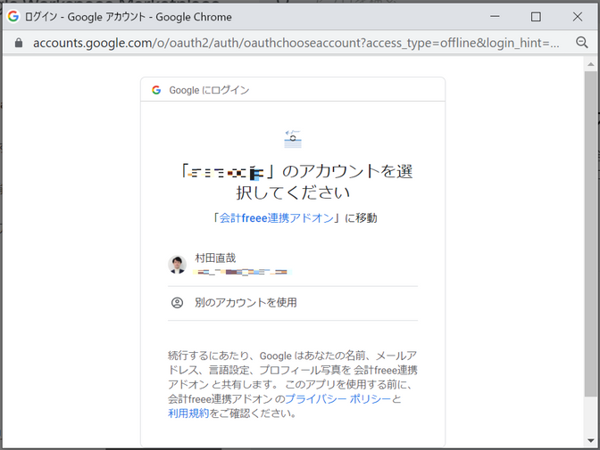Click the 'Google にログイン' header text
600x450 pixels.
coord(209,91)
